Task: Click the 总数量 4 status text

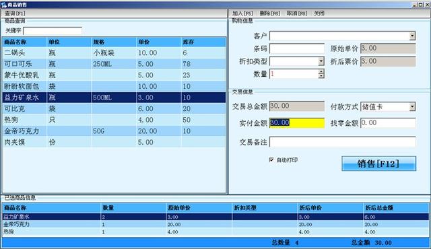Action: coord(285,242)
